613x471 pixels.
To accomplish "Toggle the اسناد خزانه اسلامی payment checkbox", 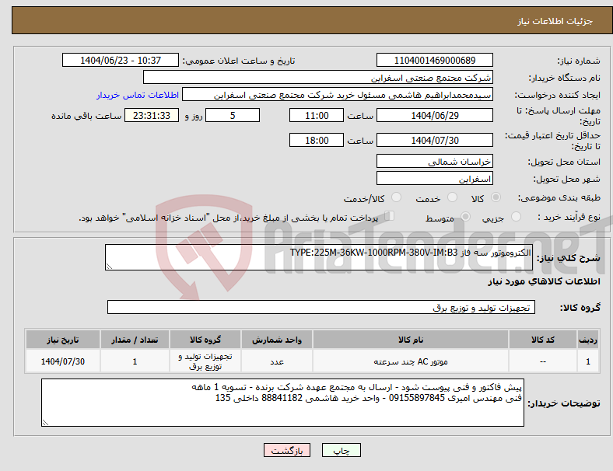I will point(390,215).
